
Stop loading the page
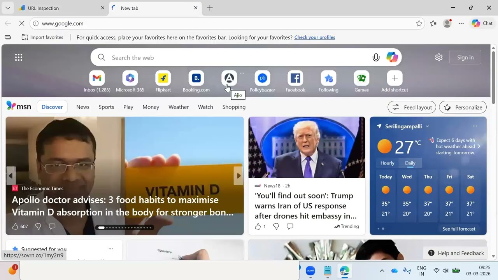(22, 23)
